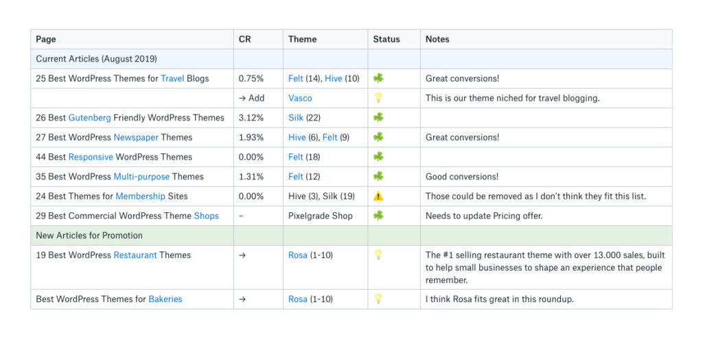The image size is (703, 339).
Task: Open the Shops link
Action: tap(206, 216)
